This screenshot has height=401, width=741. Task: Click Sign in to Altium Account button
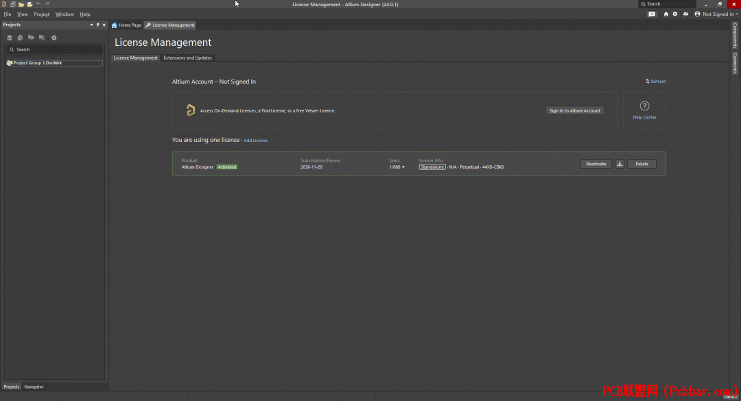click(575, 110)
